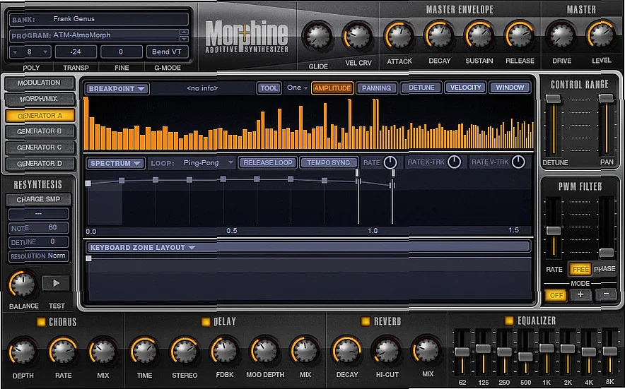Step program up with the arrow
The height and width of the screenshot is (389, 625).
pyautogui.click(x=184, y=32)
